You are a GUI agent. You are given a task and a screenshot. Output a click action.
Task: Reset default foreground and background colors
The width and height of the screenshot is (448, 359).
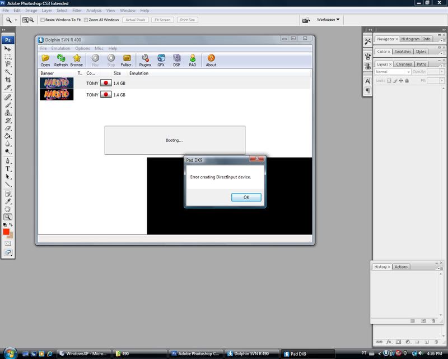4,225
